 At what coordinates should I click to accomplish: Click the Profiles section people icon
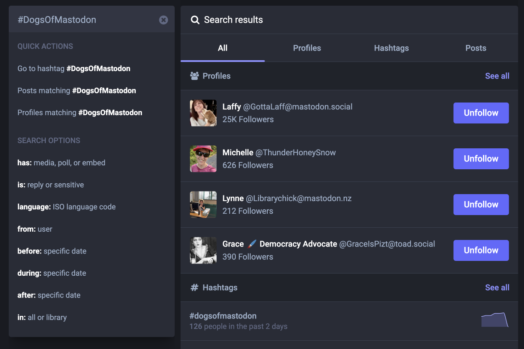[195, 76]
